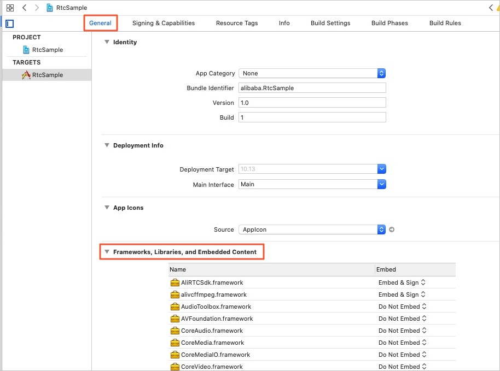This screenshot has height=371, width=500.
Task: Click the RtcSample target app icon
Action: pyautogui.click(x=26, y=75)
